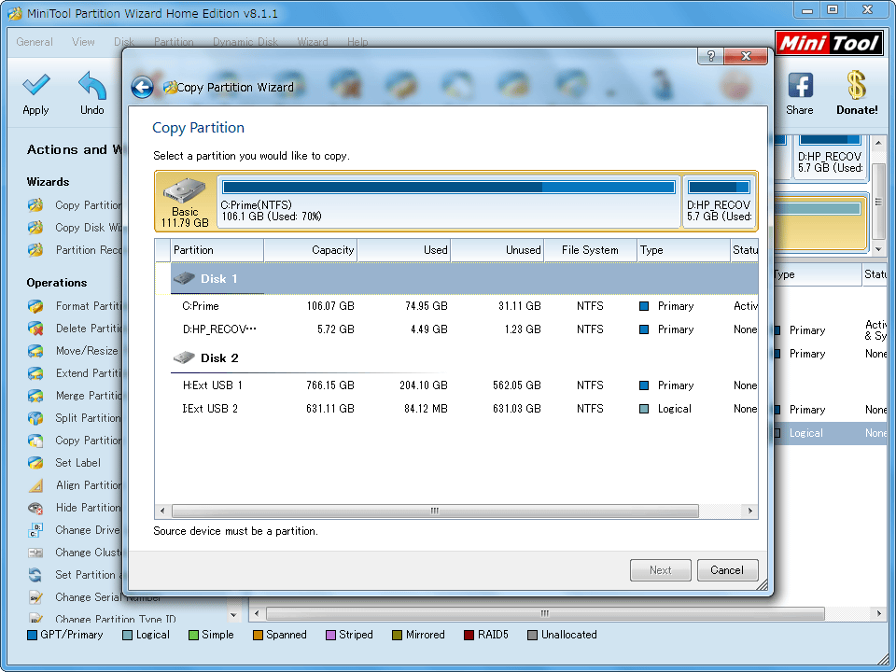Click the Next button in wizard
Image resolution: width=896 pixels, height=672 pixels.
tap(661, 569)
